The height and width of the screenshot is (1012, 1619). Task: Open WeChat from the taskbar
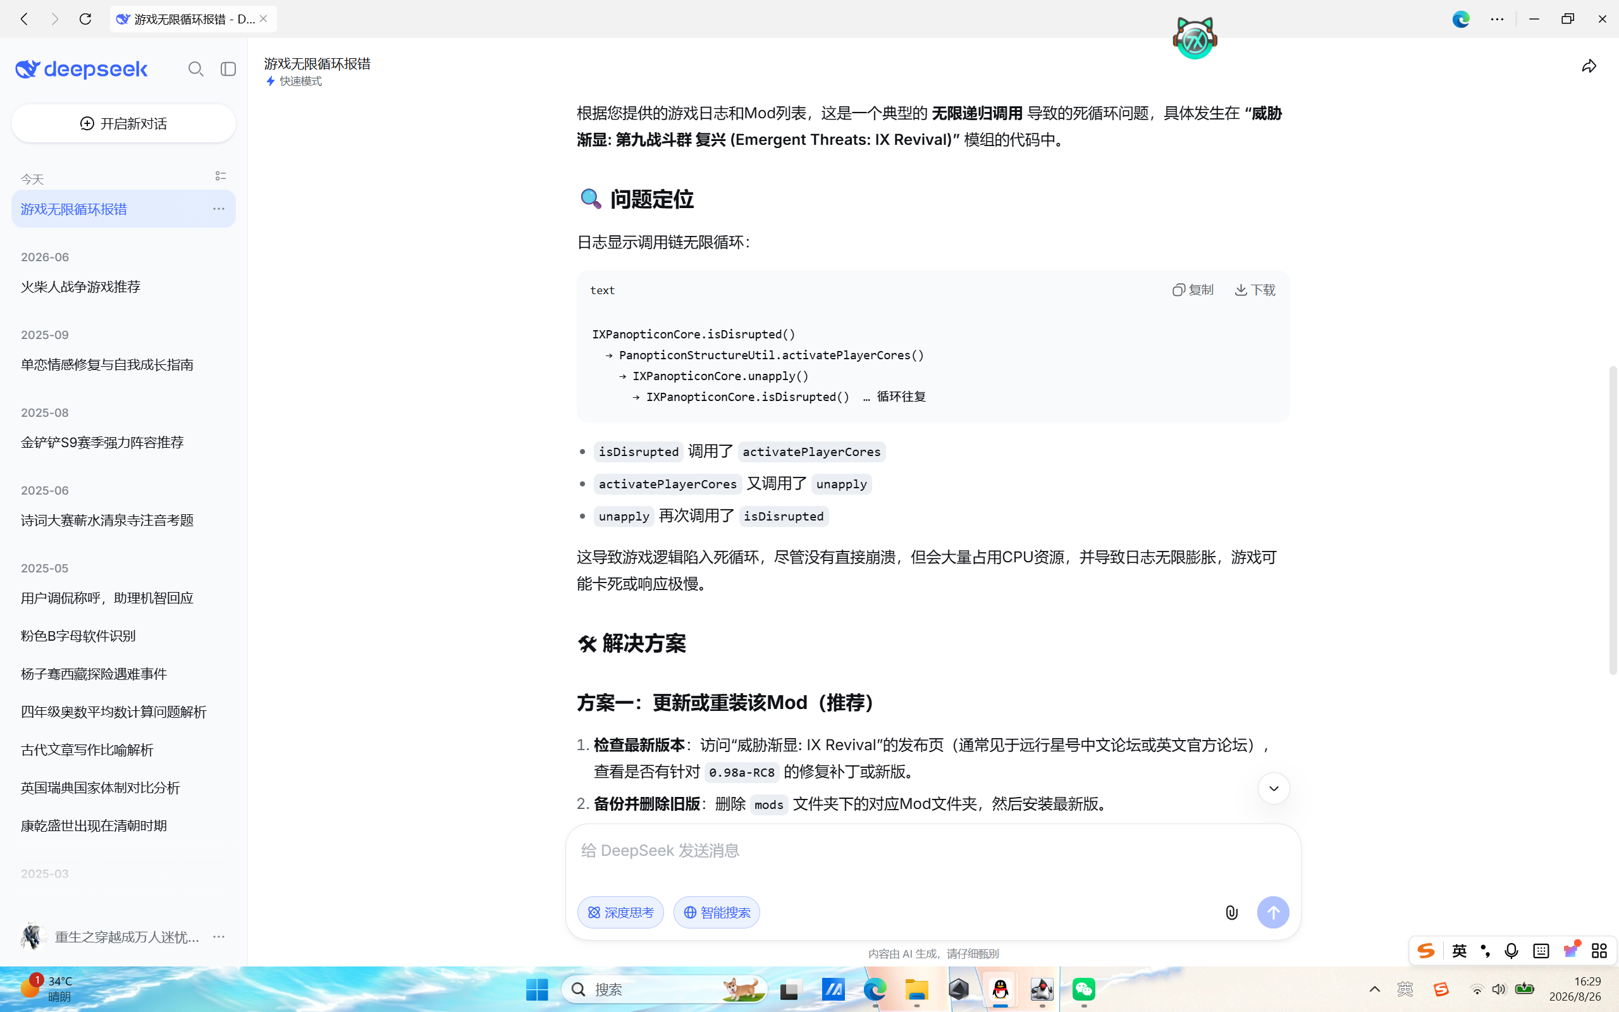tap(1084, 989)
